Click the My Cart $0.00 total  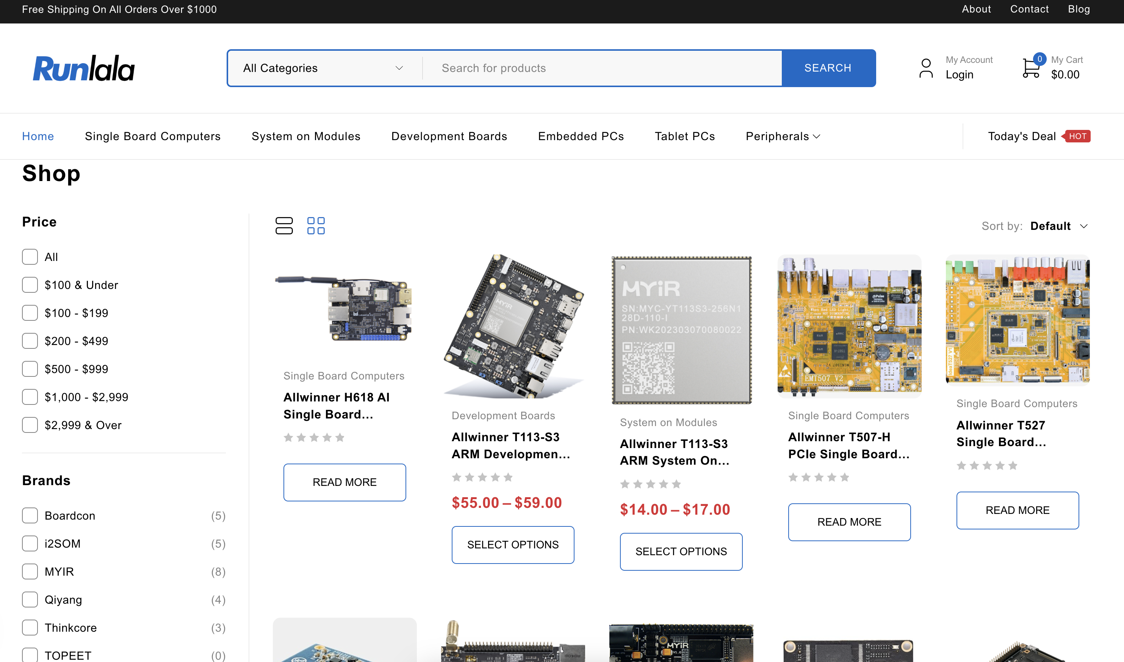click(1065, 75)
